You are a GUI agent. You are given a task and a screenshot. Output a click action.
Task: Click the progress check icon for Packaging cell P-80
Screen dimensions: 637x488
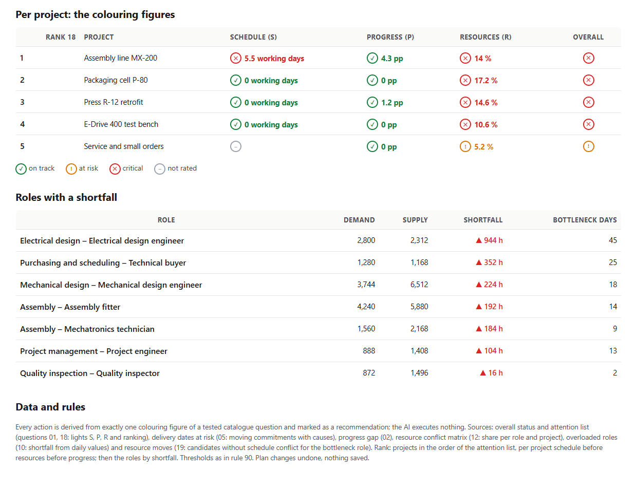coord(372,81)
